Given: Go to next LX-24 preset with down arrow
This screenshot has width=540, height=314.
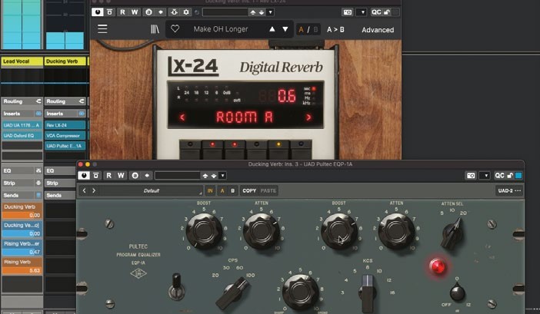Looking at the screenshot, I should tap(285, 29).
